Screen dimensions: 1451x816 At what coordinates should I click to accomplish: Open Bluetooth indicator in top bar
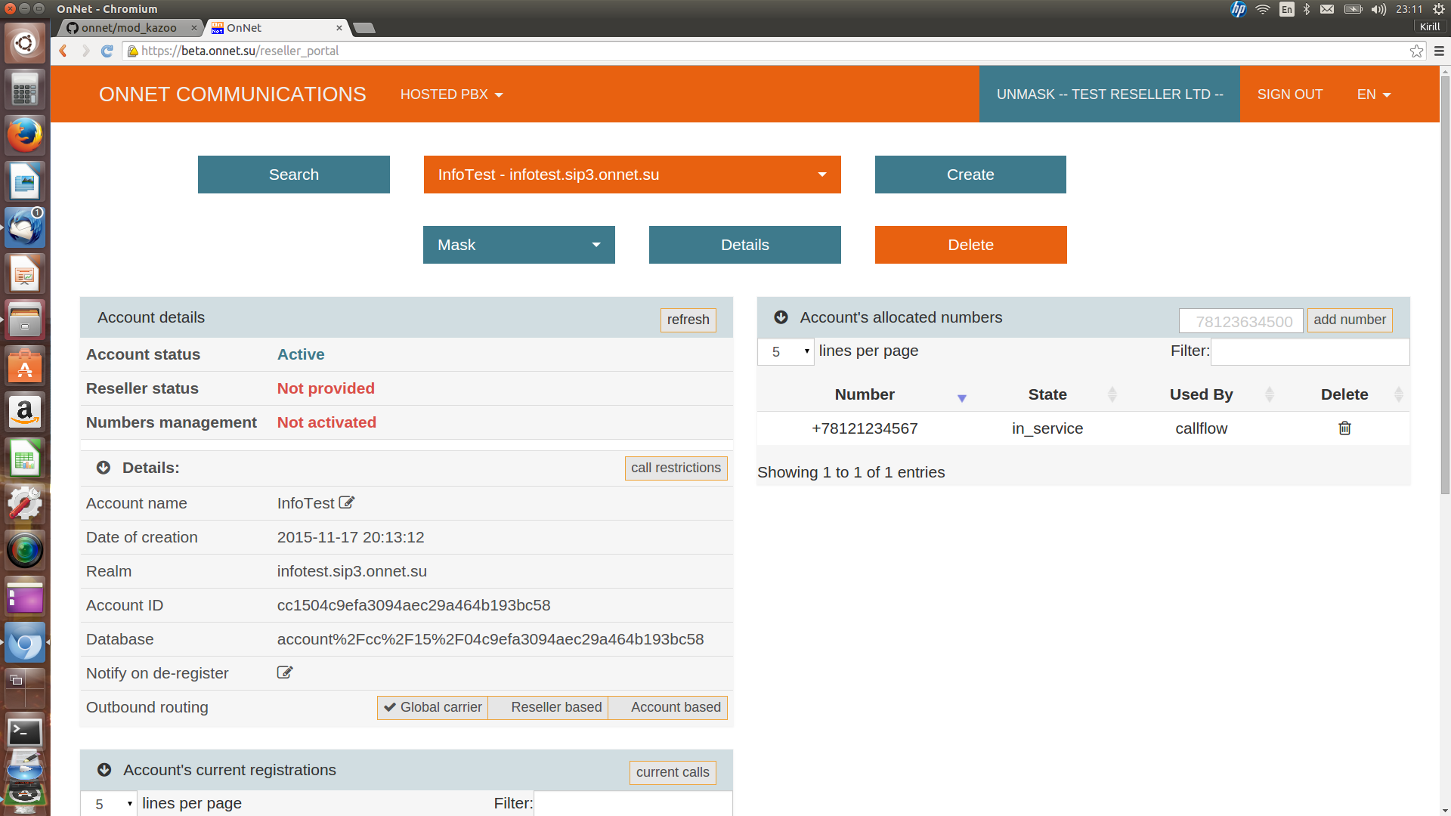[1307, 9]
